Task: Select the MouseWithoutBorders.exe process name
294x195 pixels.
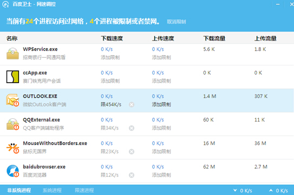Action: click(55, 143)
